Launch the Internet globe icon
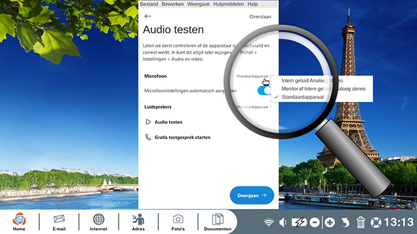Viewport: 417px width, 234px height. pyautogui.click(x=98, y=222)
